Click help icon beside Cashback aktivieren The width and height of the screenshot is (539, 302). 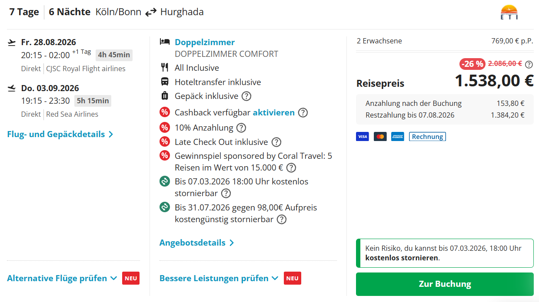[303, 113]
